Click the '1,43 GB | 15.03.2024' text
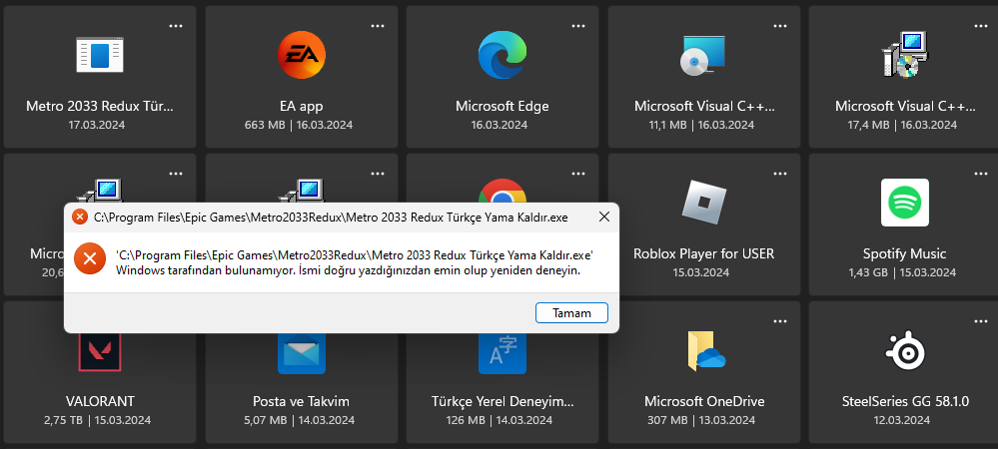This screenshot has width=998, height=449. 902,272
